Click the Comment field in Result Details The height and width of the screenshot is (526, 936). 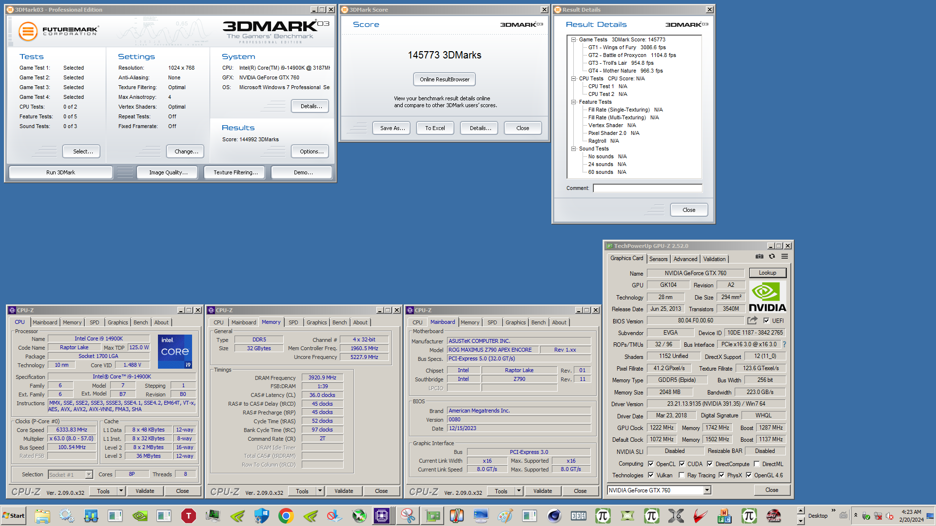pyautogui.click(x=647, y=188)
